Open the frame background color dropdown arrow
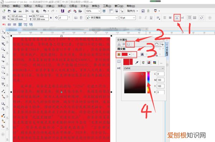Image resolution: width=215 pixels, height=142 pixels. click(130, 54)
